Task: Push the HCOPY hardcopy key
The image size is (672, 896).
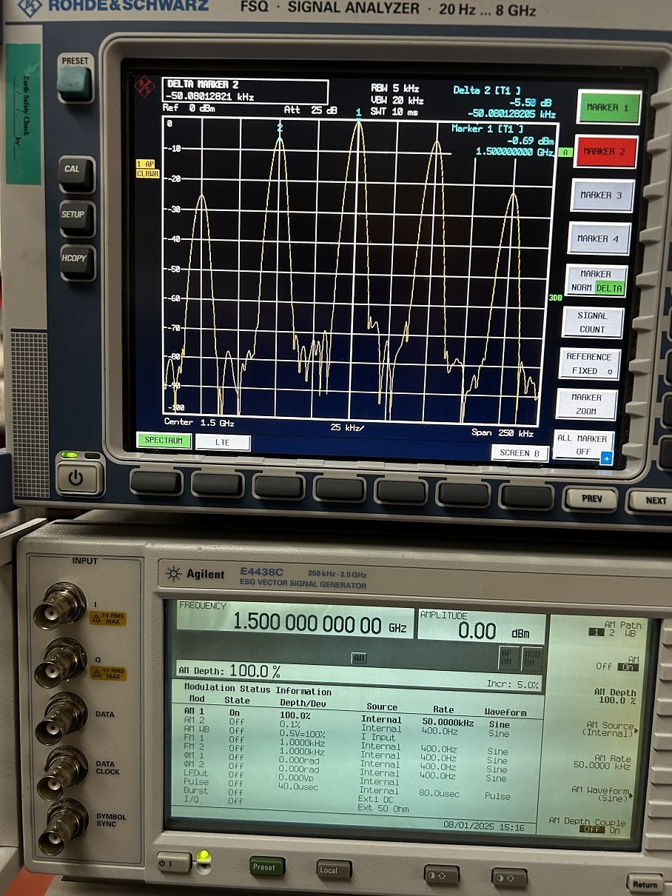Action: point(76,261)
